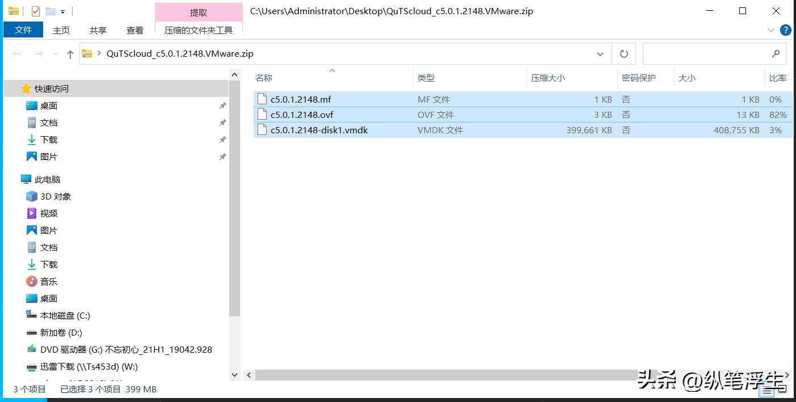Image resolution: width=796 pixels, height=402 pixels.
Task: Switch to the 查看 ribbon tab
Action: click(135, 30)
